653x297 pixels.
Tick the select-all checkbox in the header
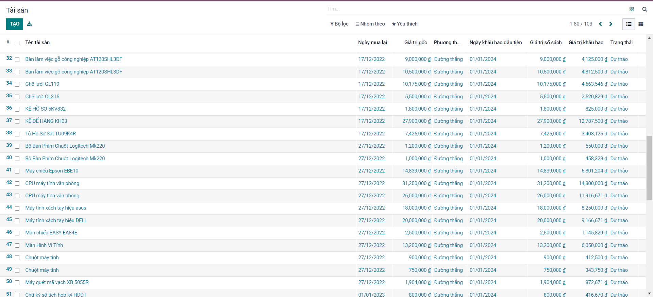click(17, 43)
